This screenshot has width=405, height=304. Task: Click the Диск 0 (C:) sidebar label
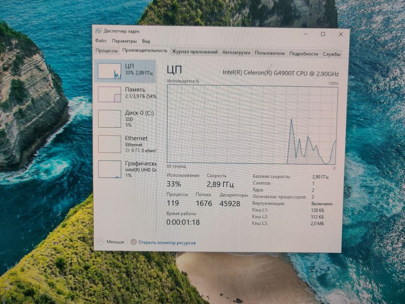(x=139, y=113)
